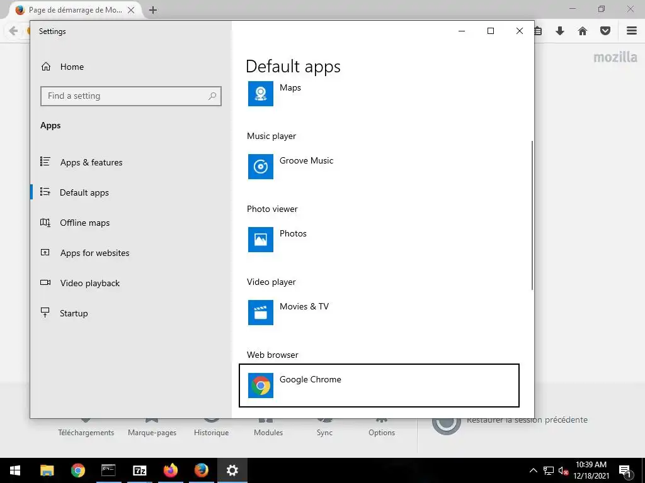
Task: Open muted volume tray icon
Action: click(x=563, y=470)
